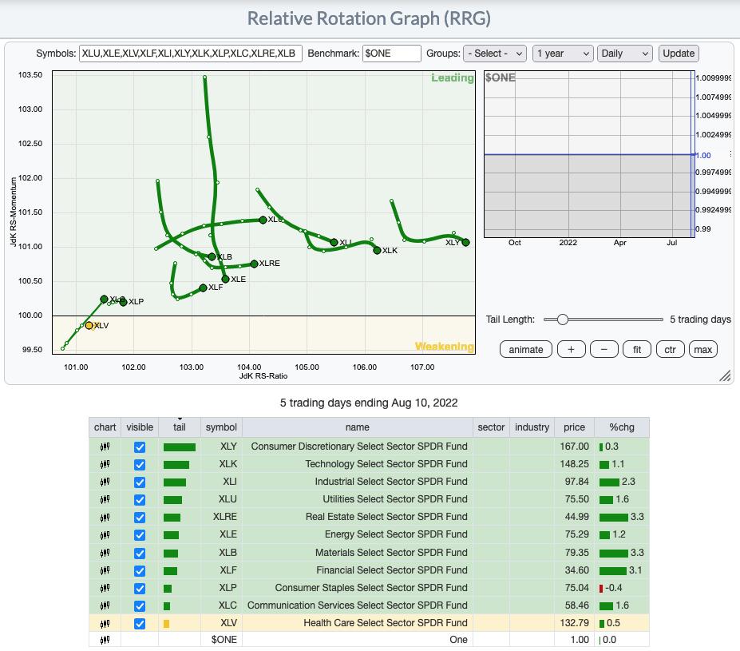Select the XLB endpoint dot on graph

click(x=212, y=256)
